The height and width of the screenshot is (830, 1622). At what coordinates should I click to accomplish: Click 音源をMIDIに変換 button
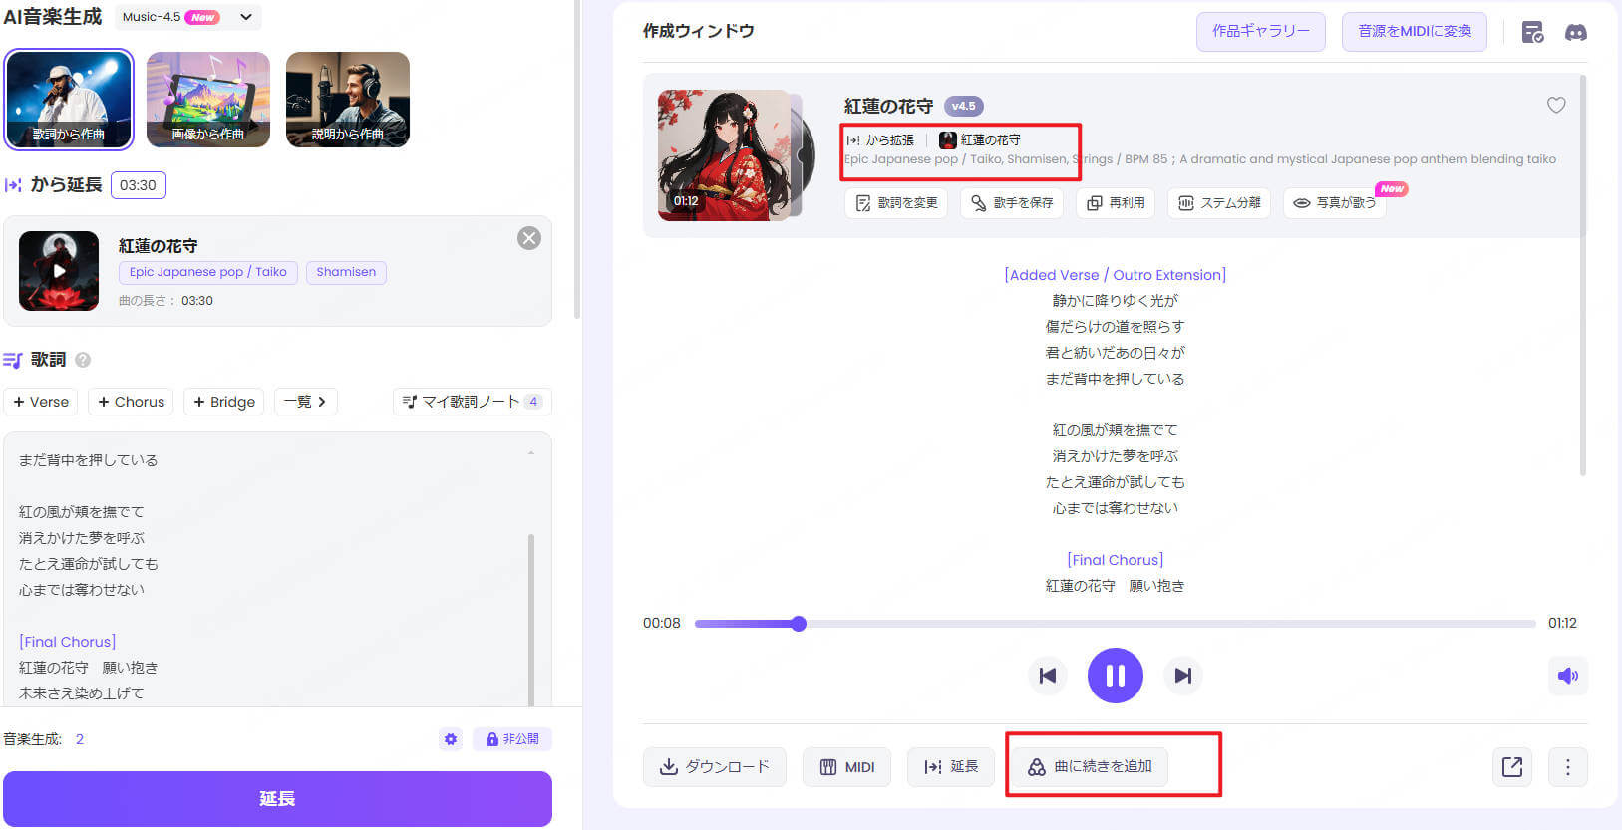pos(1415,32)
